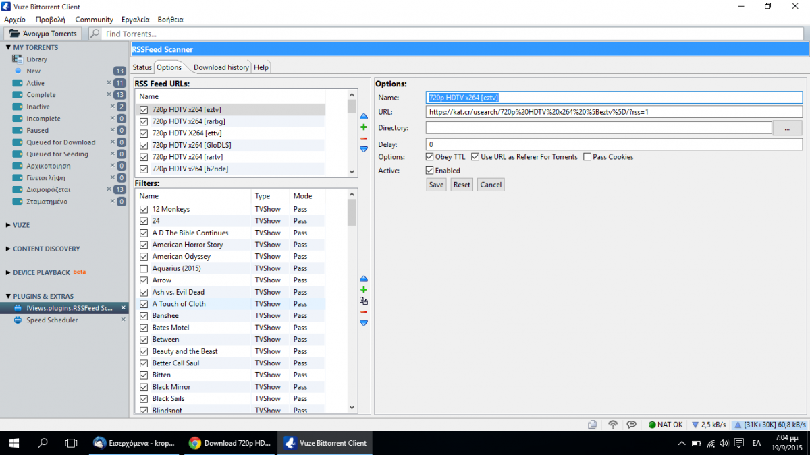Click the volume icon in system tray
The image size is (810, 455).
tap(724, 443)
